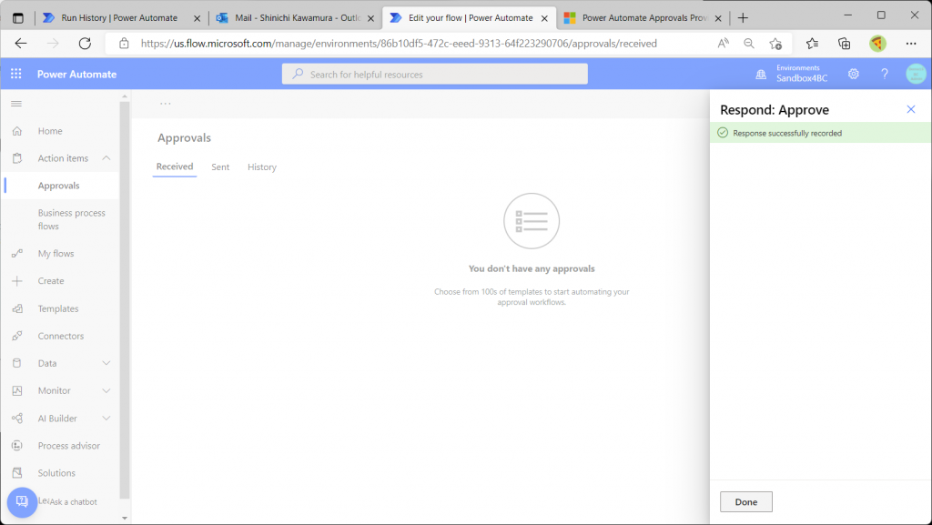The image size is (932, 525).
Task: Click the Solutions icon in sidebar
Action: pyautogui.click(x=17, y=473)
